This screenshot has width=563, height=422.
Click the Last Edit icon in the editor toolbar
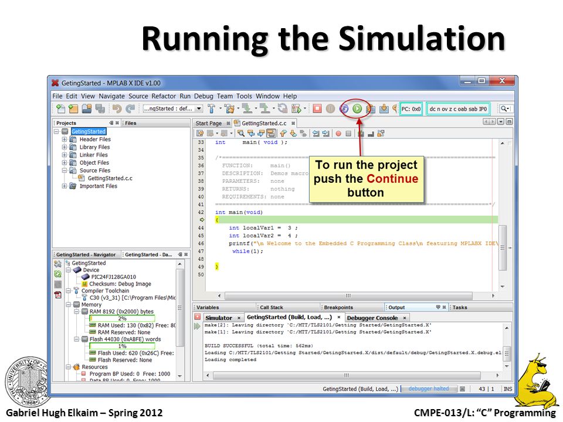[201, 134]
